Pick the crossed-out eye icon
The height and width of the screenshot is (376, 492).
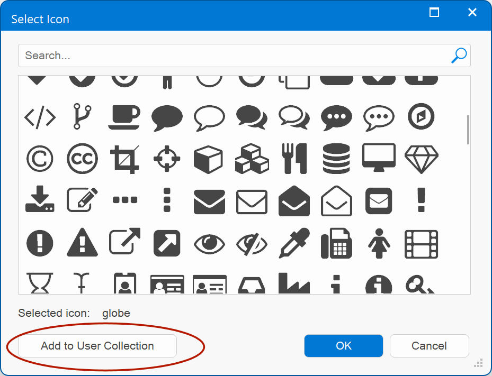click(252, 243)
